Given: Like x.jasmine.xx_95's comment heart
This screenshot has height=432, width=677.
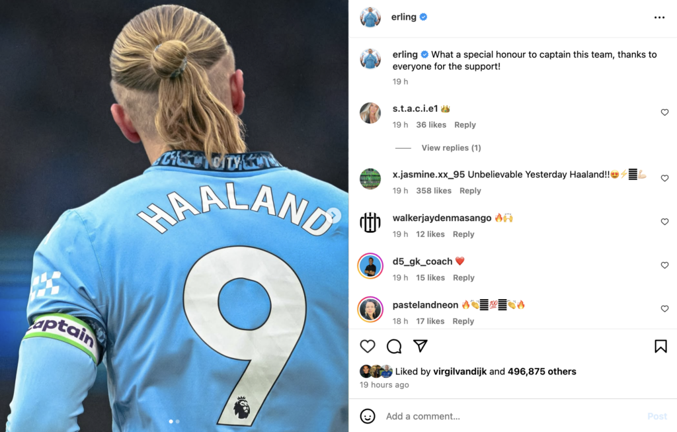Looking at the screenshot, I should tap(664, 178).
